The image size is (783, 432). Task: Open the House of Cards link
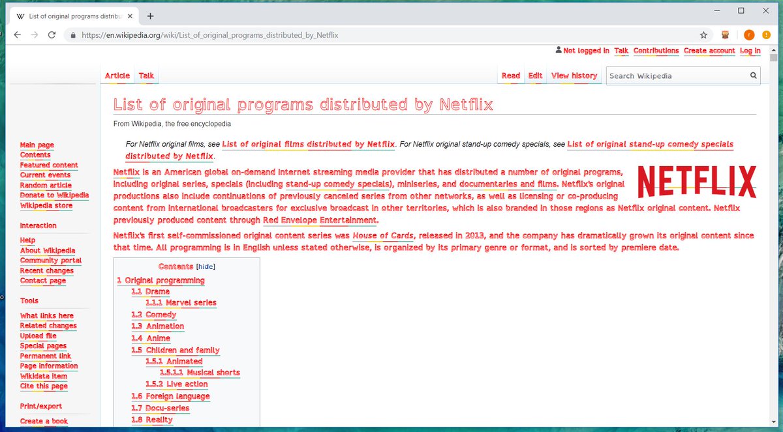(384, 235)
